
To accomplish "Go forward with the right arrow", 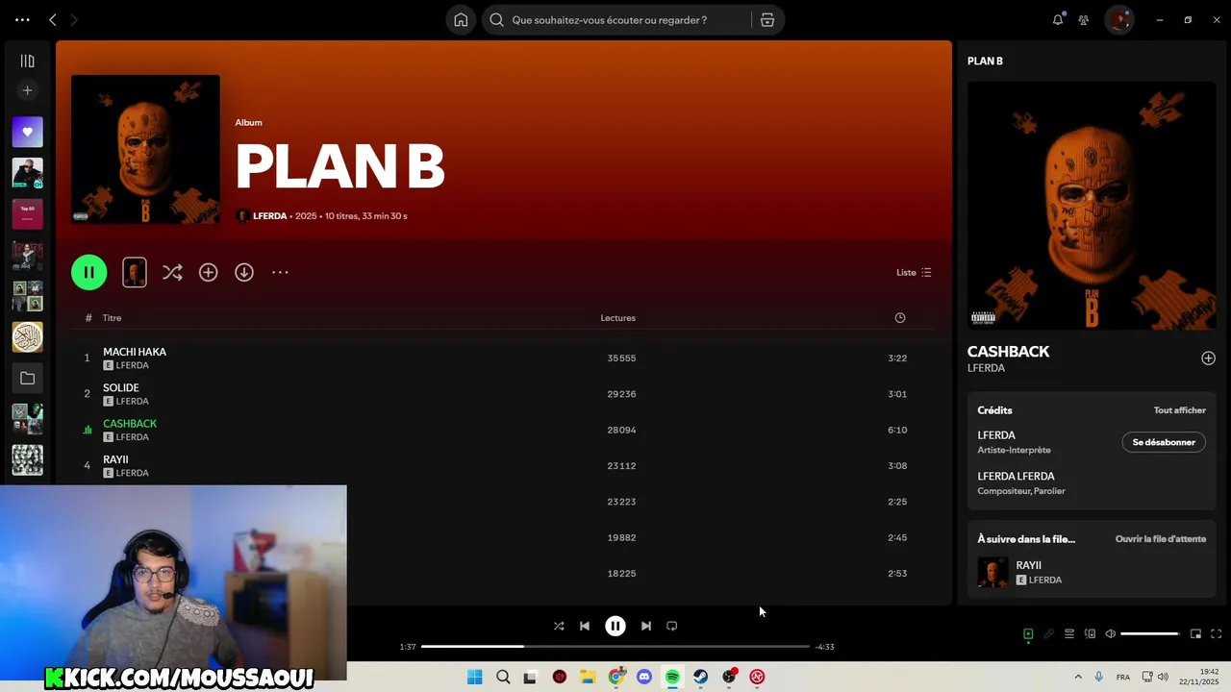I will tap(74, 20).
